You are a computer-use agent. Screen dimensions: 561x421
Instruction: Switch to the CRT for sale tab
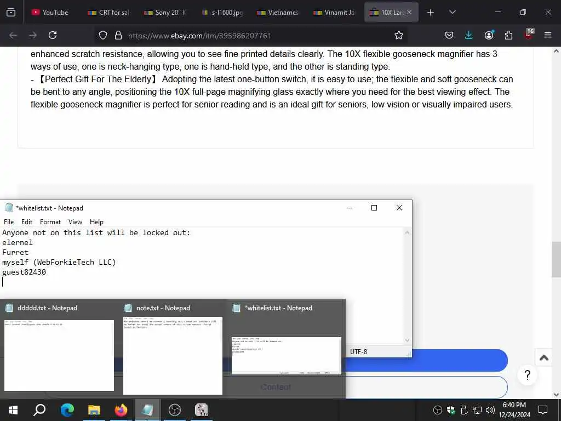(x=108, y=12)
